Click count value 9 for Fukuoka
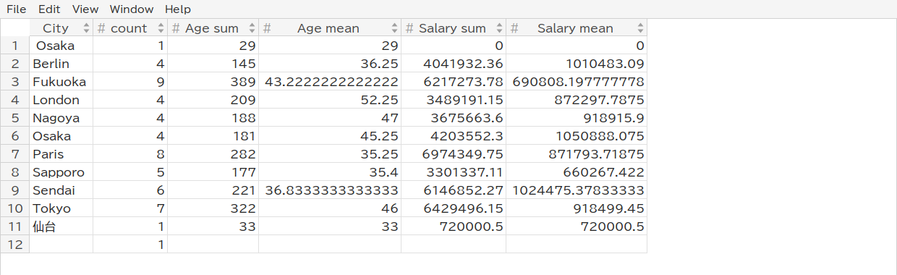This screenshot has width=897, height=275. click(130, 82)
